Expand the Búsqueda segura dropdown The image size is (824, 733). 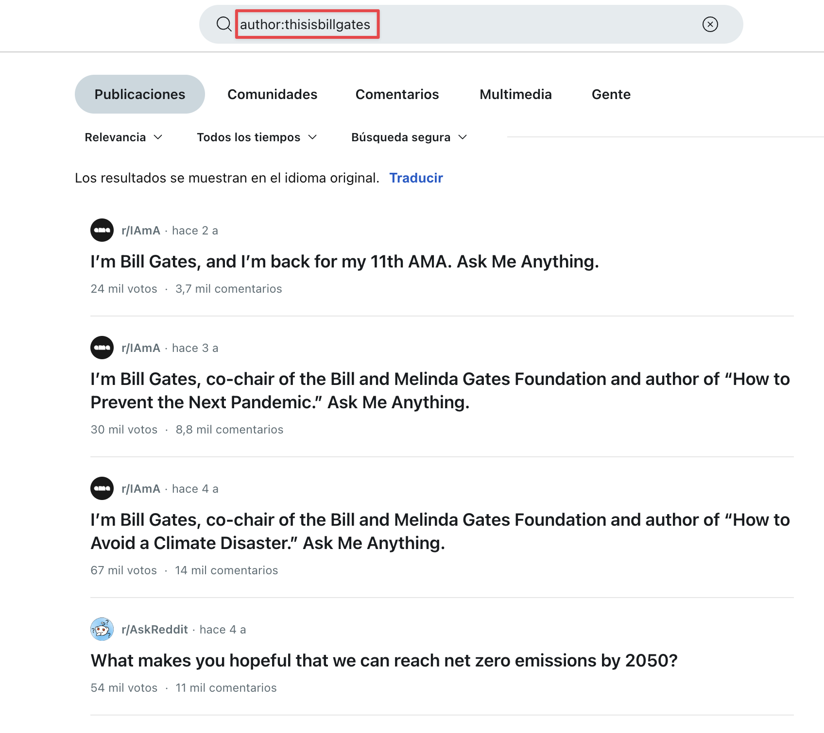click(409, 137)
